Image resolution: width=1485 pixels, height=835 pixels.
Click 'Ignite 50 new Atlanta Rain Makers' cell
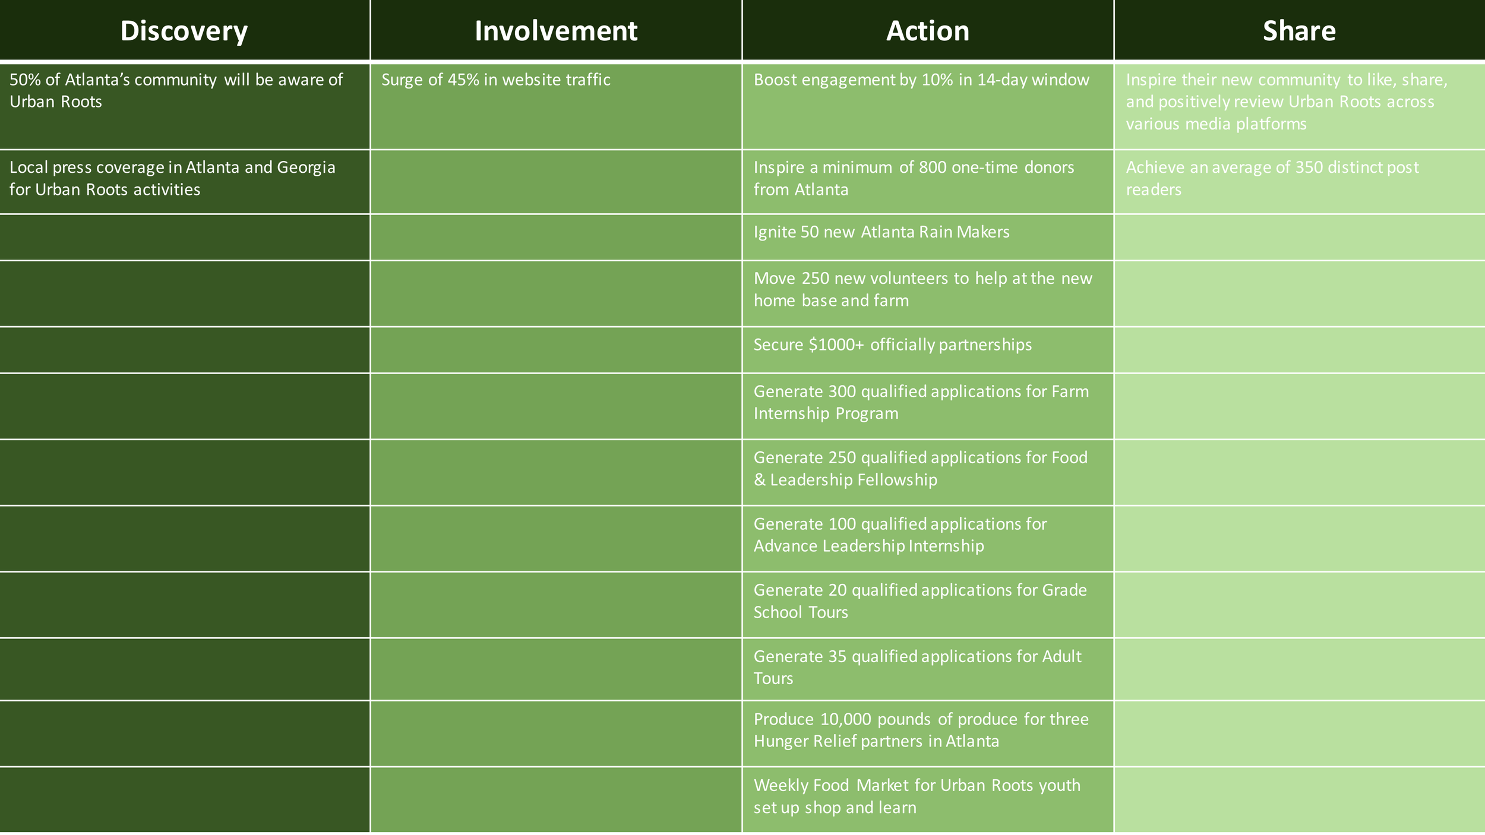928,237
